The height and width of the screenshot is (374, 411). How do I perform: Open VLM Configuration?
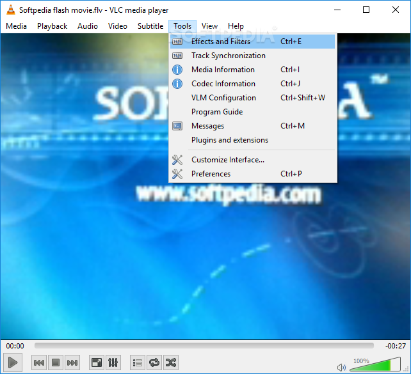[x=252, y=98]
